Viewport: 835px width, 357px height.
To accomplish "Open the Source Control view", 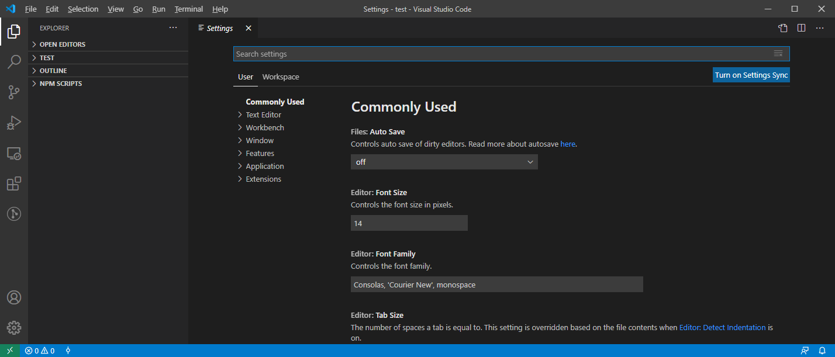I will click(14, 92).
